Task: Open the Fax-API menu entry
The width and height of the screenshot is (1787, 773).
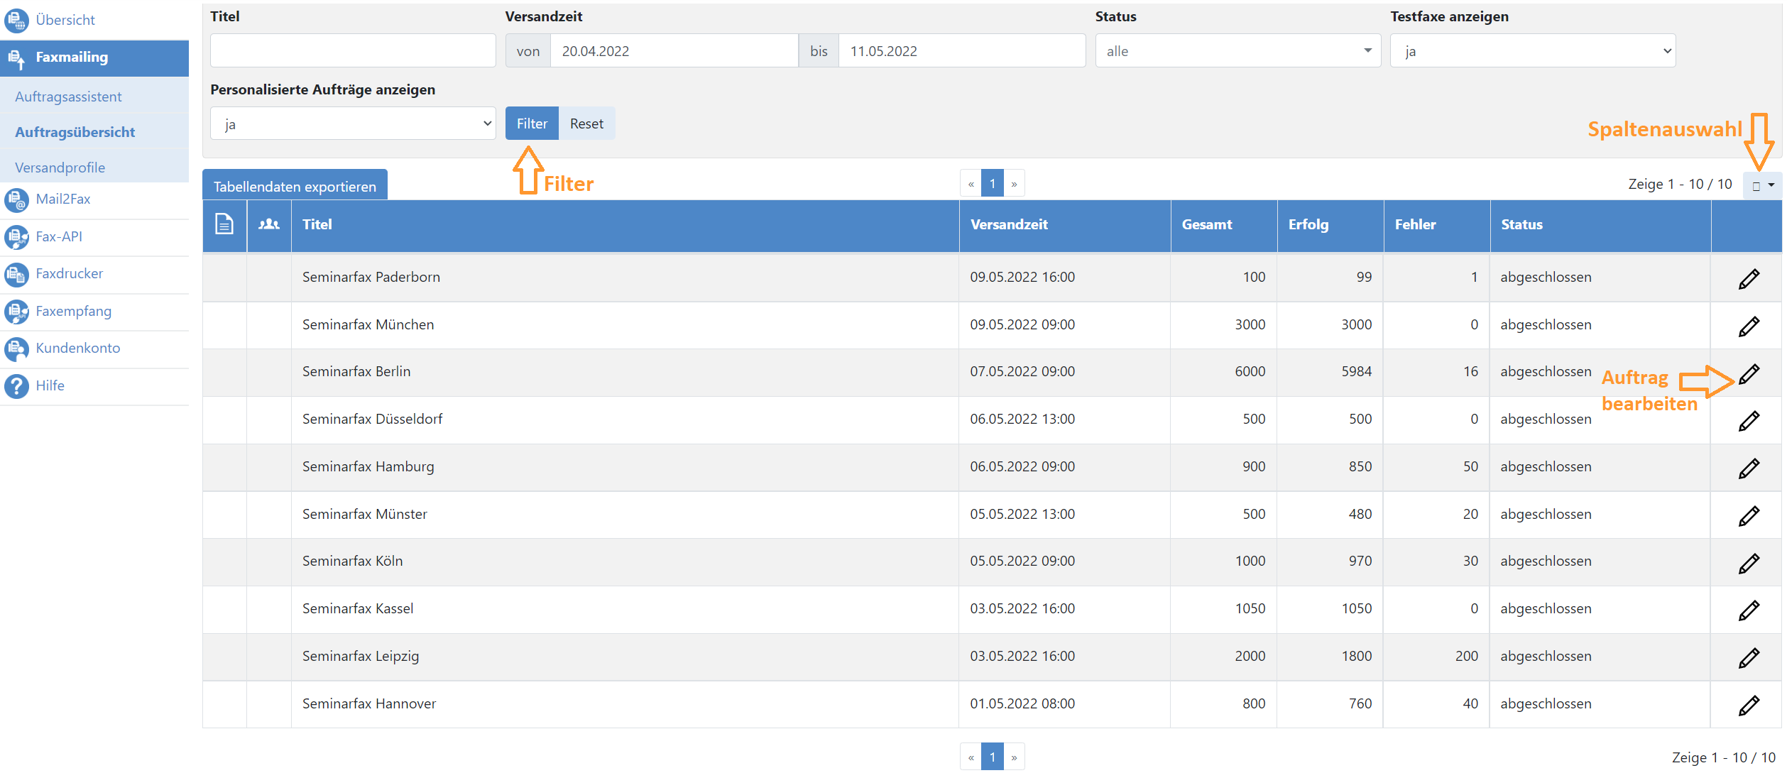Action: pyautogui.click(x=59, y=236)
